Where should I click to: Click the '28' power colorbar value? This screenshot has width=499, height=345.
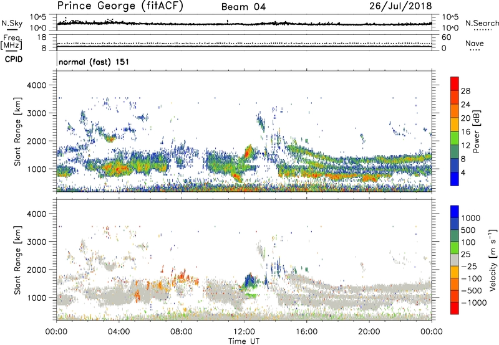coord(465,91)
